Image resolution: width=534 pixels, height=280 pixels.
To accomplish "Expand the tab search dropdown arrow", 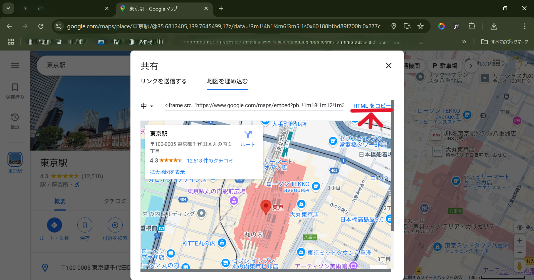I will 8,8.
